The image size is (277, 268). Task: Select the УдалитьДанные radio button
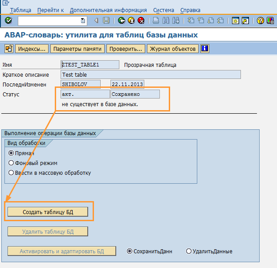188,251
